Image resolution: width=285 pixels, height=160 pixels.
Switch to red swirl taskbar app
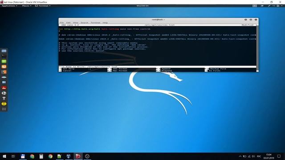[78, 156]
